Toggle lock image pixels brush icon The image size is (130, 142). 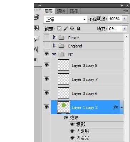65,28
